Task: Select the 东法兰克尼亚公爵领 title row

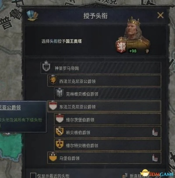Action: tap(104, 106)
